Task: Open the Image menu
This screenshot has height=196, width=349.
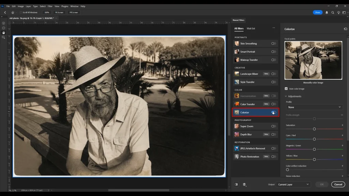Action: (20, 6)
